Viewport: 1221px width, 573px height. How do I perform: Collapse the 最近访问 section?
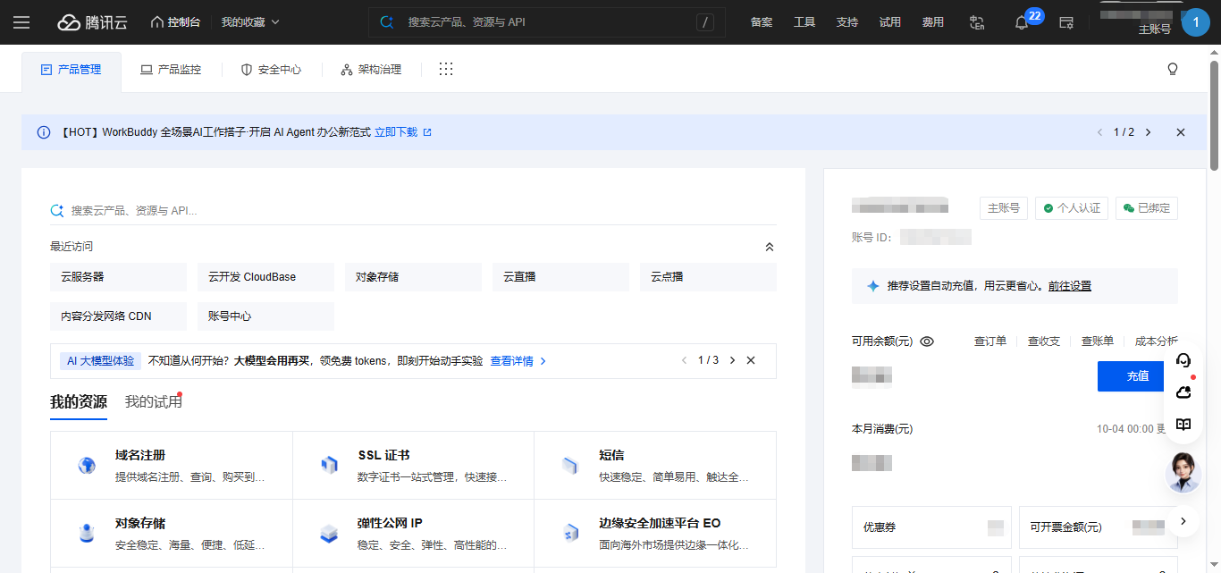click(x=770, y=247)
